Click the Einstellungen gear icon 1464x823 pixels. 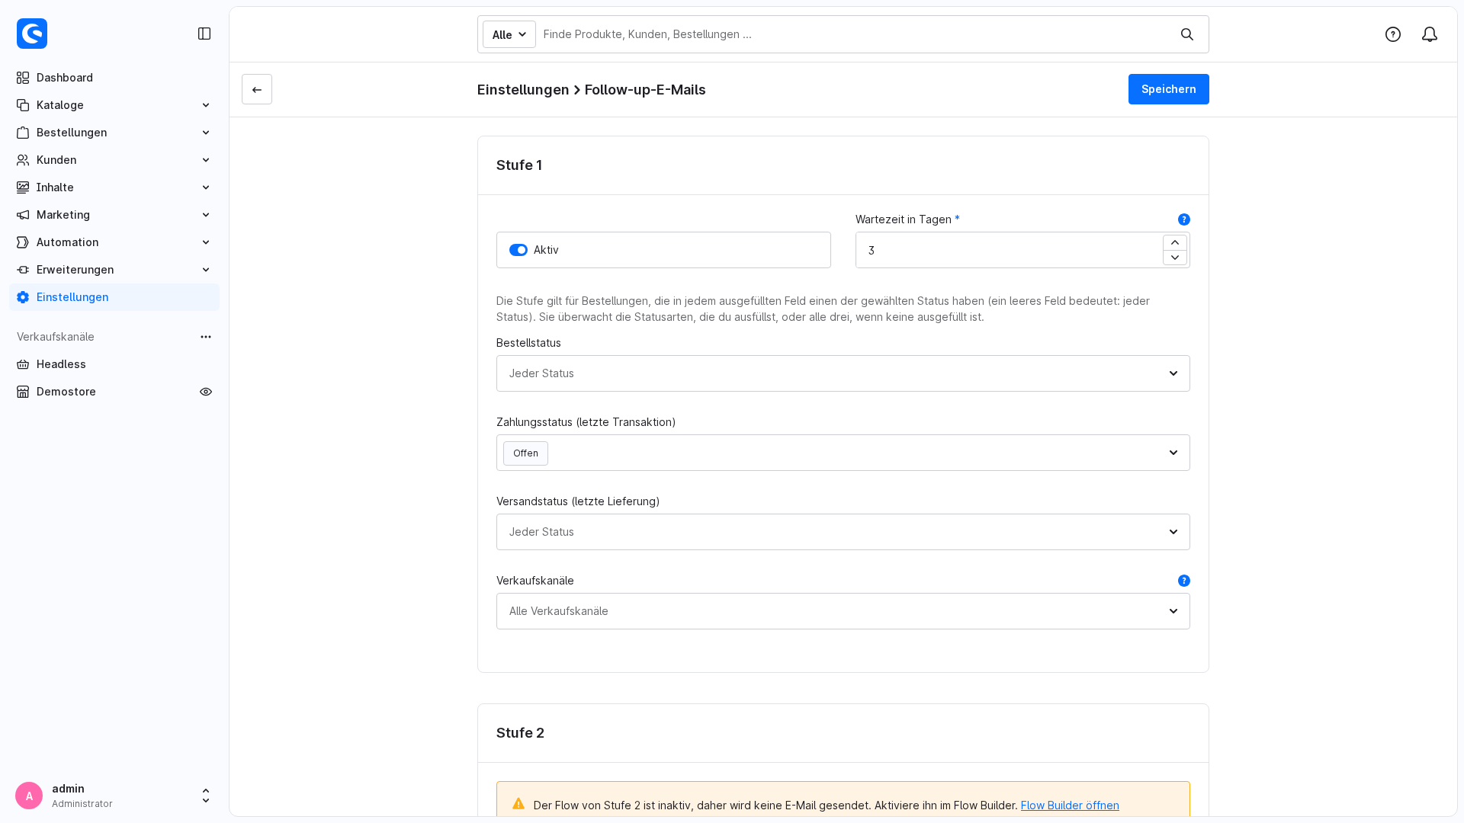coord(23,297)
